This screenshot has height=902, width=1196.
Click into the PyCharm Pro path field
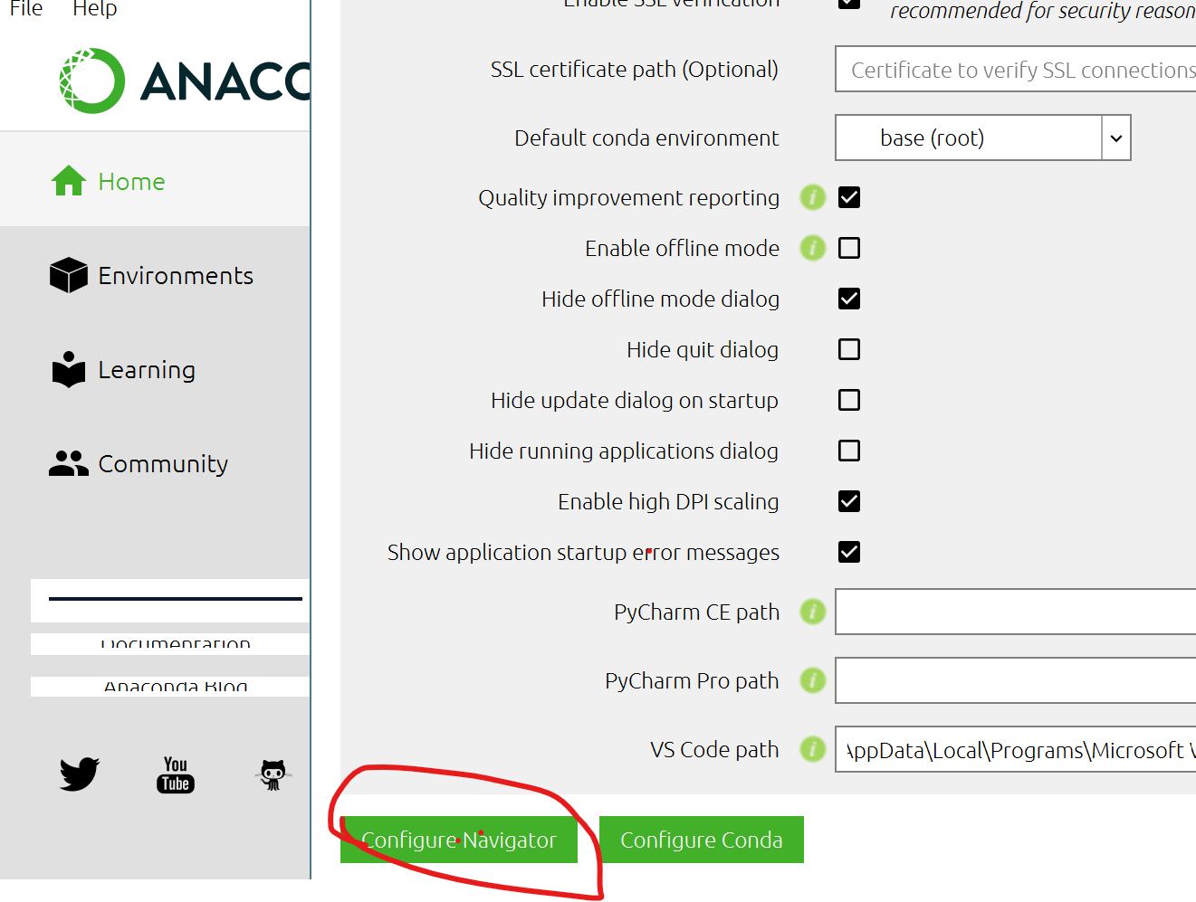point(1016,680)
